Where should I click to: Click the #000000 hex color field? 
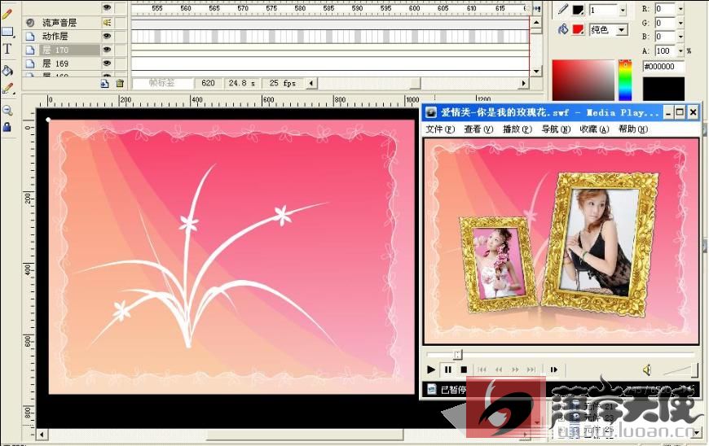pos(663,67)
